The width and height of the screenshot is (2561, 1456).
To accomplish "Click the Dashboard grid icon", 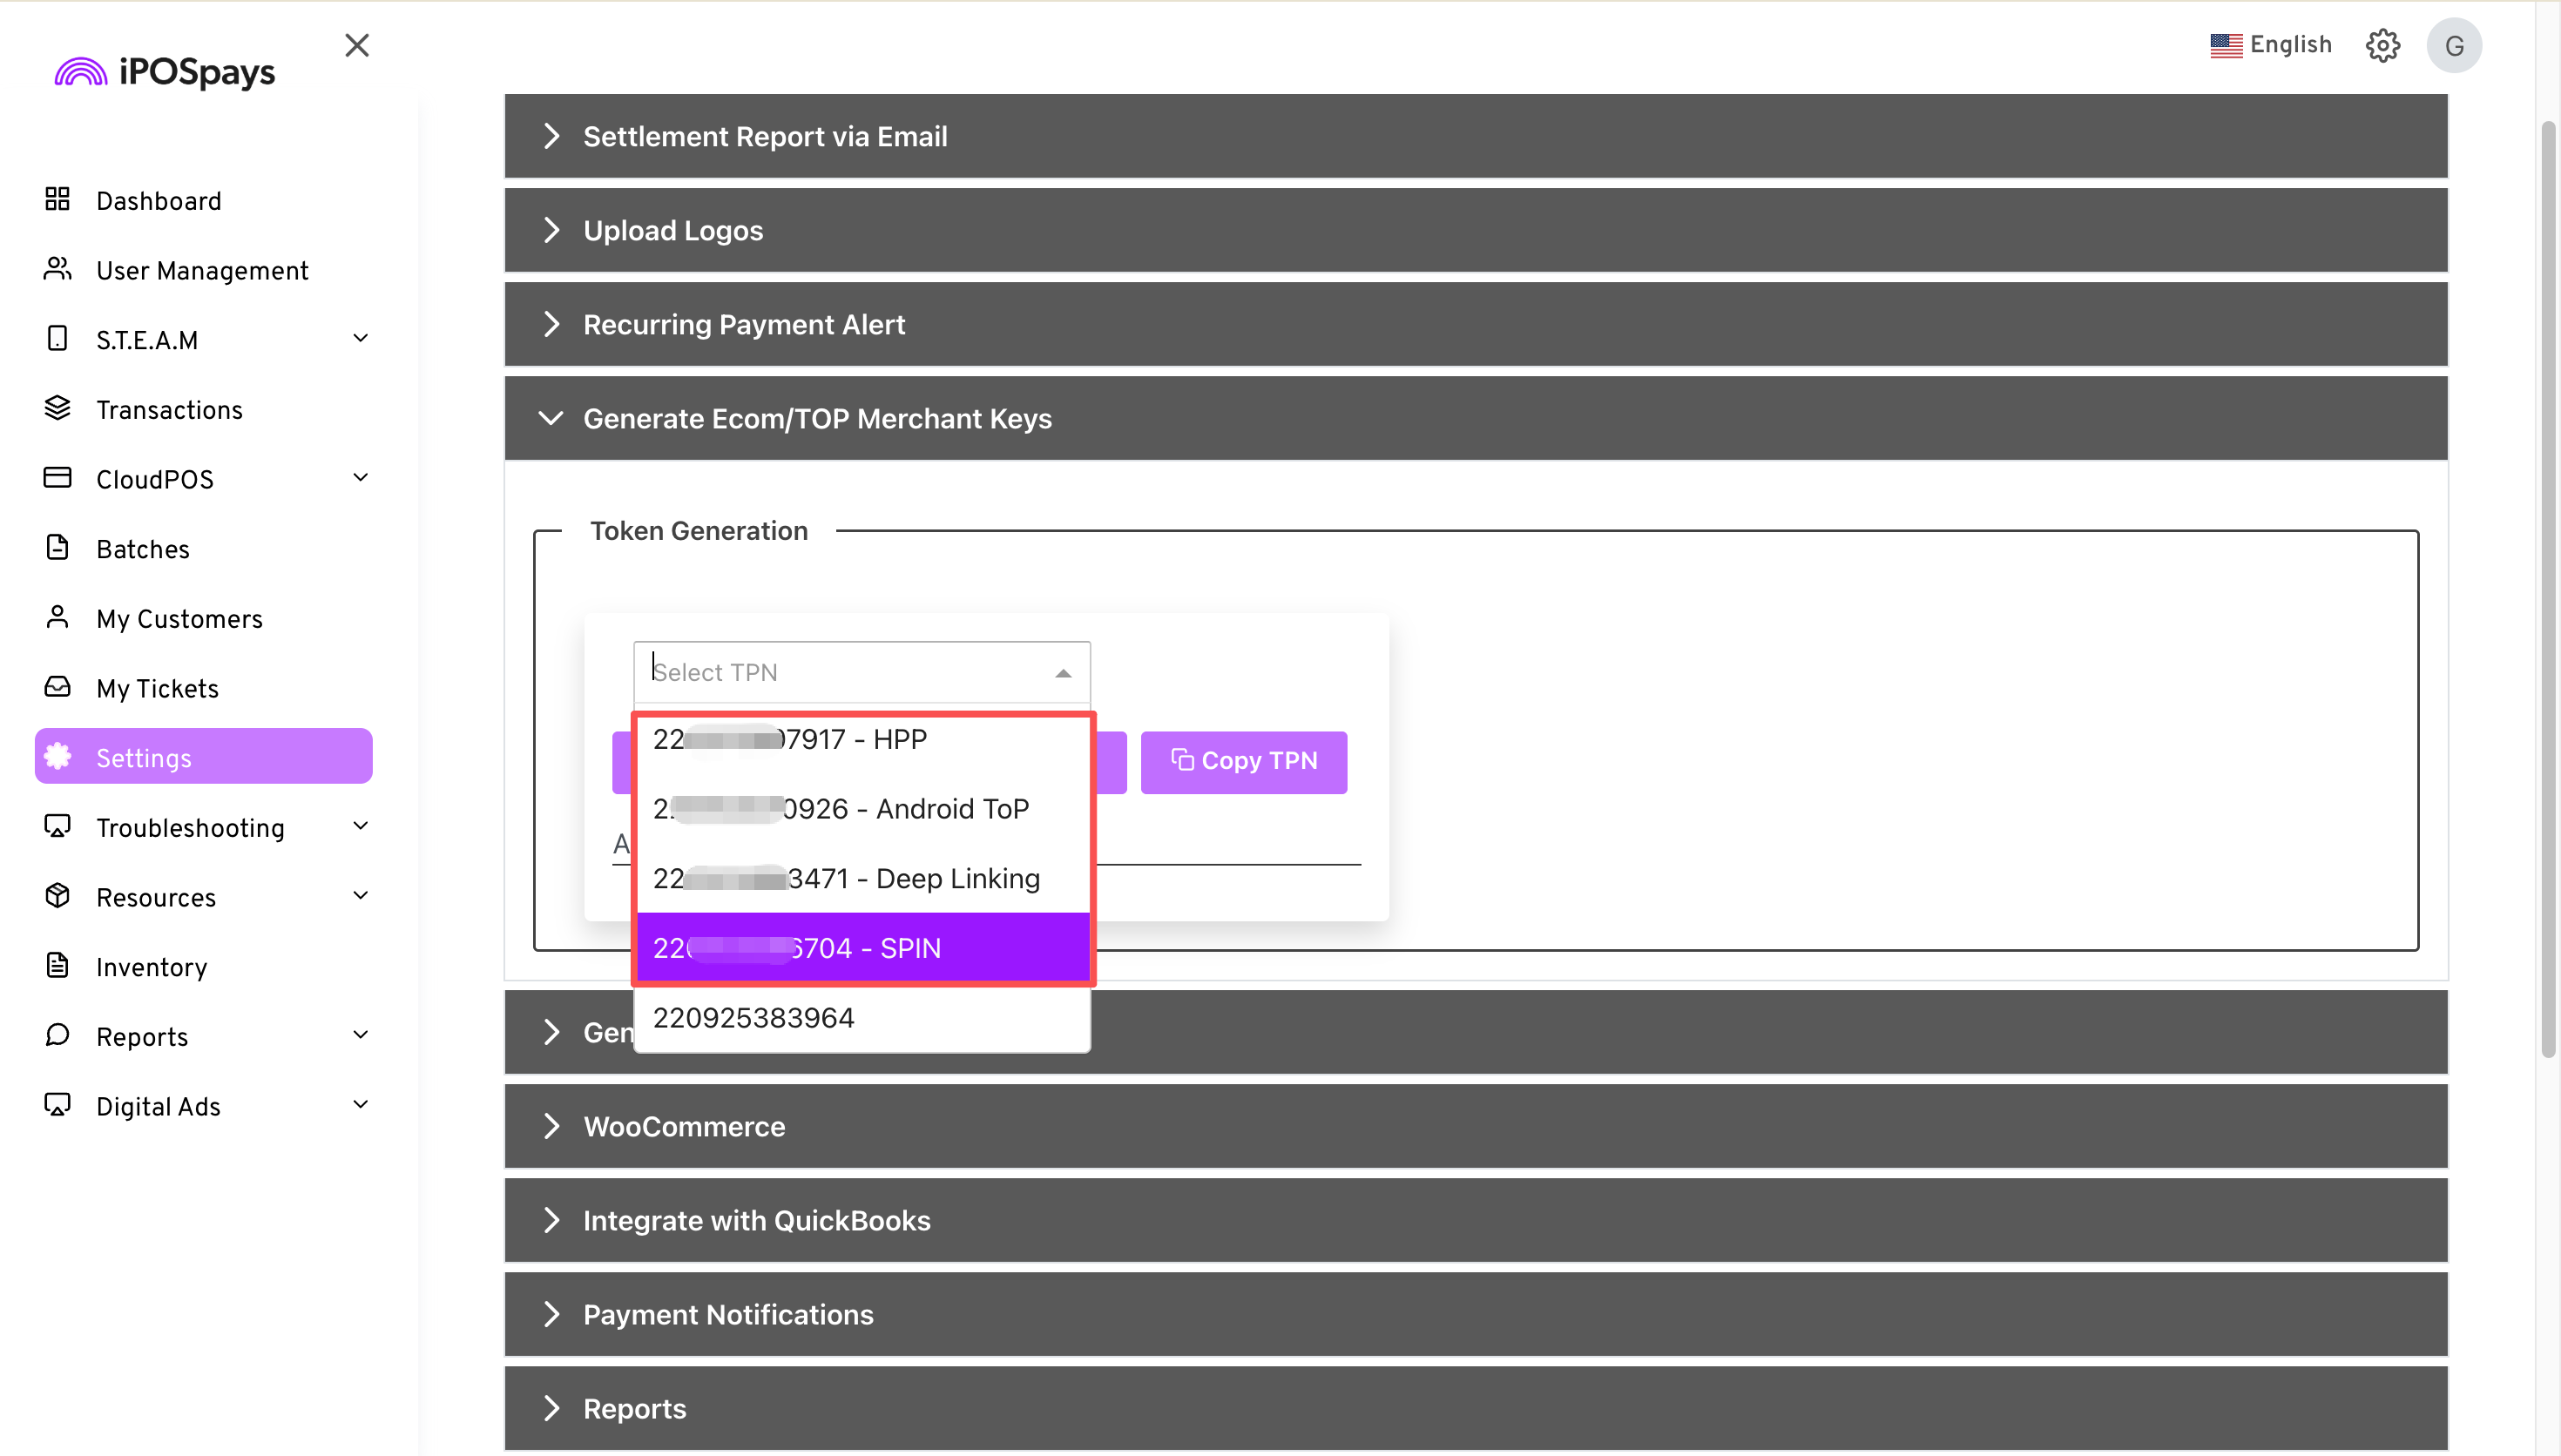I will pyautogui.click(x=57, y=200).
